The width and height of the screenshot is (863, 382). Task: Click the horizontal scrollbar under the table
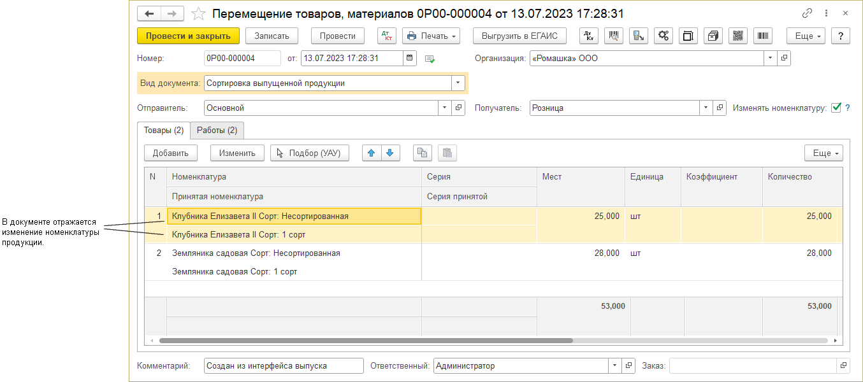click(366, 341)
